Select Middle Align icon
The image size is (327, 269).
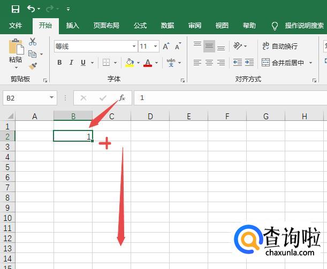(x=209, y=46)
